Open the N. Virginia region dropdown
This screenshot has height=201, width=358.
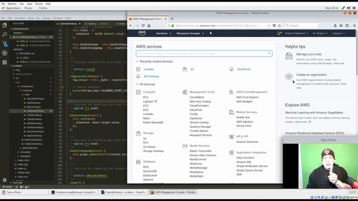tap(320, 33)
